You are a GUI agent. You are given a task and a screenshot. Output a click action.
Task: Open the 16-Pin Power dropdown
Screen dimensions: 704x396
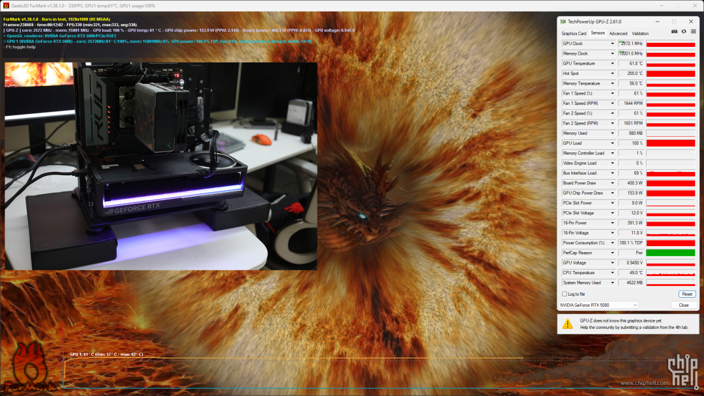[x=612, y=223]
